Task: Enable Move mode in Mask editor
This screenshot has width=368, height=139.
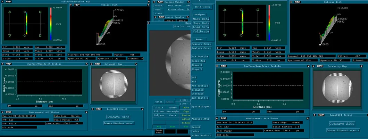Action: pos(186,107)
